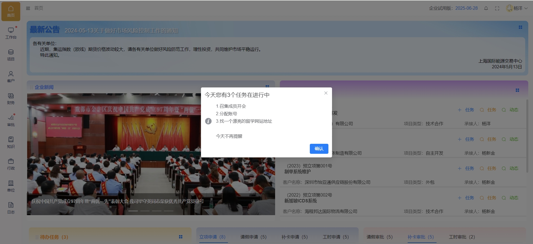Open the 单位 organization sidebar icon
The image size is (533, 244).
tap(11, 186)
